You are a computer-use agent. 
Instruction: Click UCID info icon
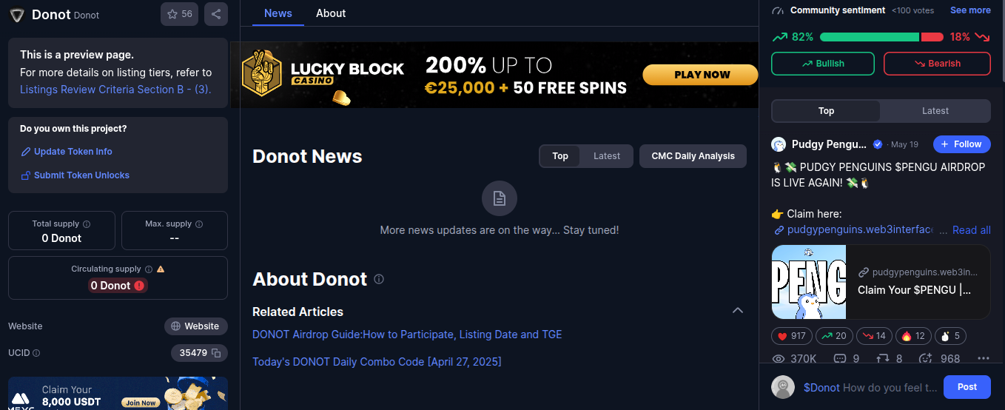tap(36, 353)
